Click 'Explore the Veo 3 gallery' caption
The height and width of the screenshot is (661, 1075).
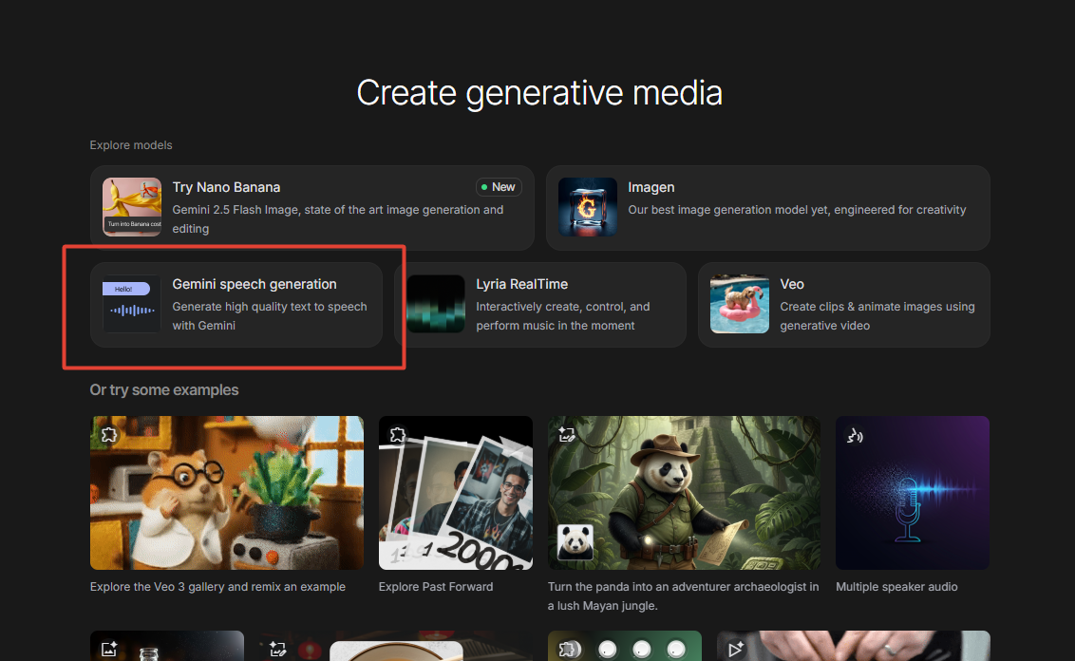(x=218, y=587)
